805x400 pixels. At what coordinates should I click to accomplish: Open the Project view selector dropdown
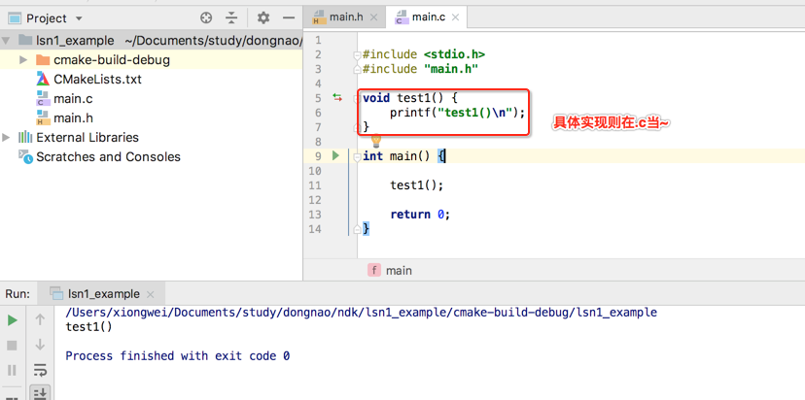pos(79,19)
